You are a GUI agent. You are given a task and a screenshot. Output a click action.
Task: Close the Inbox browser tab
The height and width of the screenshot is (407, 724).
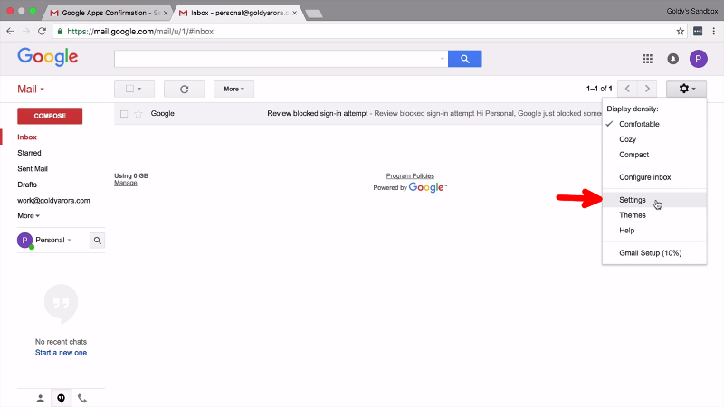coord(295,13)
